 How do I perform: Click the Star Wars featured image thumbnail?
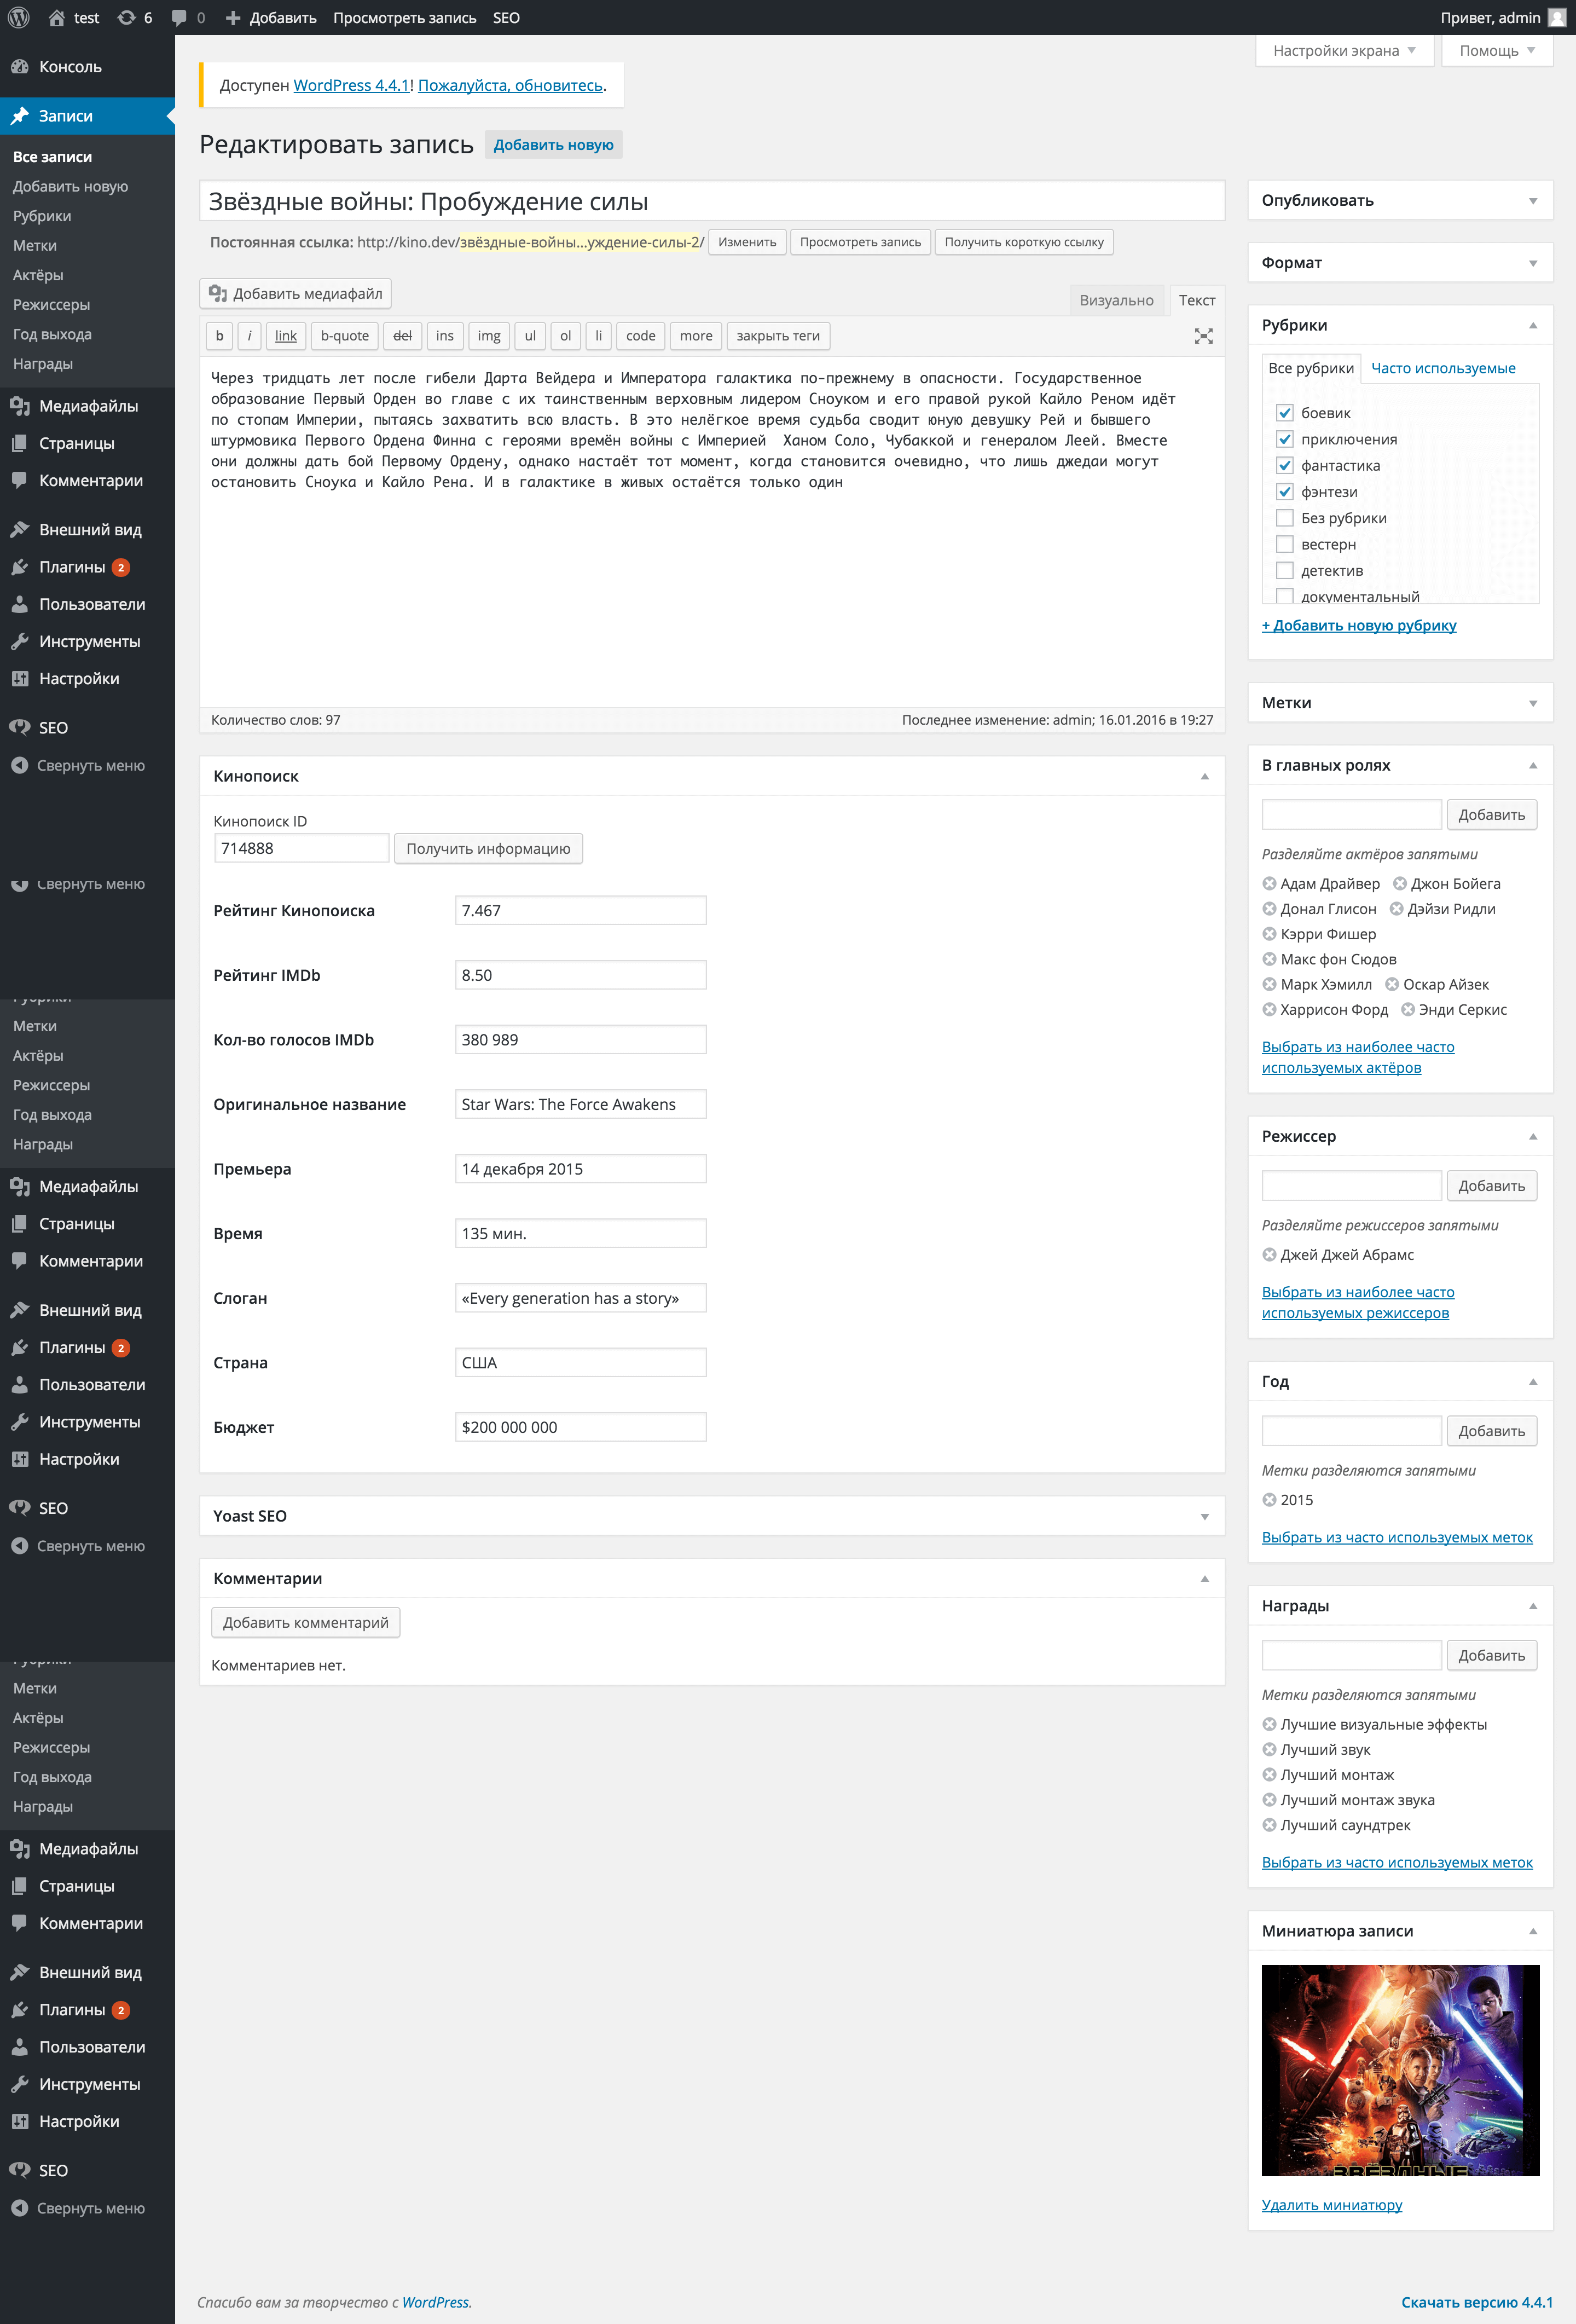pyautogui.click(x=1400, y=2071)
